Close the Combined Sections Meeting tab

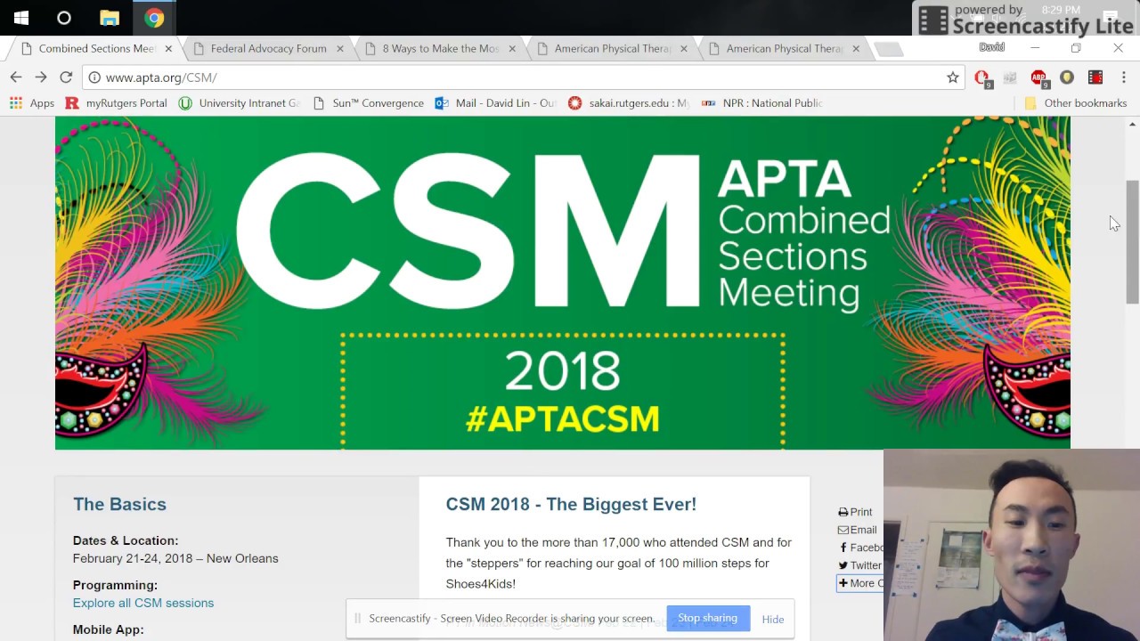167,49
